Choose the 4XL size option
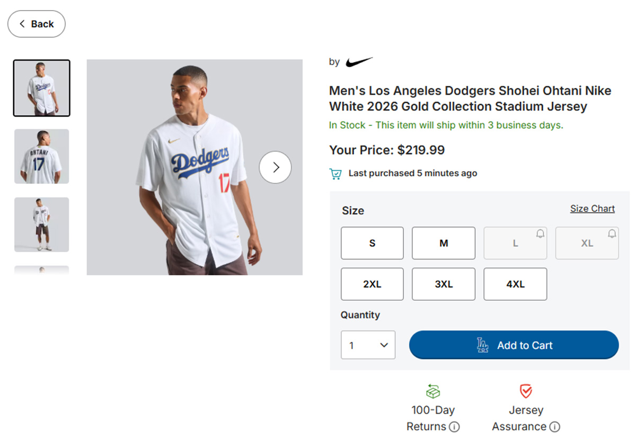The image size is (636, 448). 515,284
